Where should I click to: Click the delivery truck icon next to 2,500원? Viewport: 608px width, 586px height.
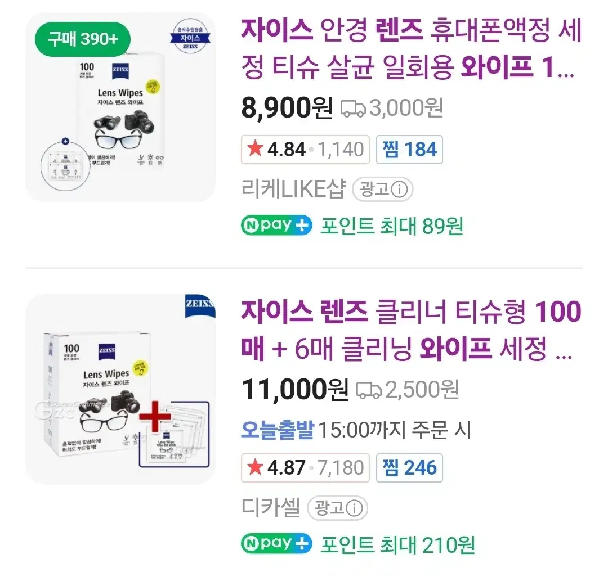369,389
